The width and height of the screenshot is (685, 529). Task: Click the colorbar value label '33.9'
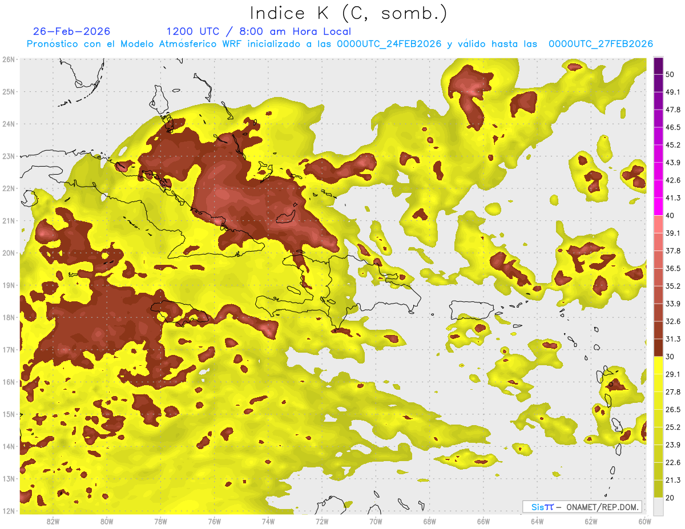click(x=672, y=304)
